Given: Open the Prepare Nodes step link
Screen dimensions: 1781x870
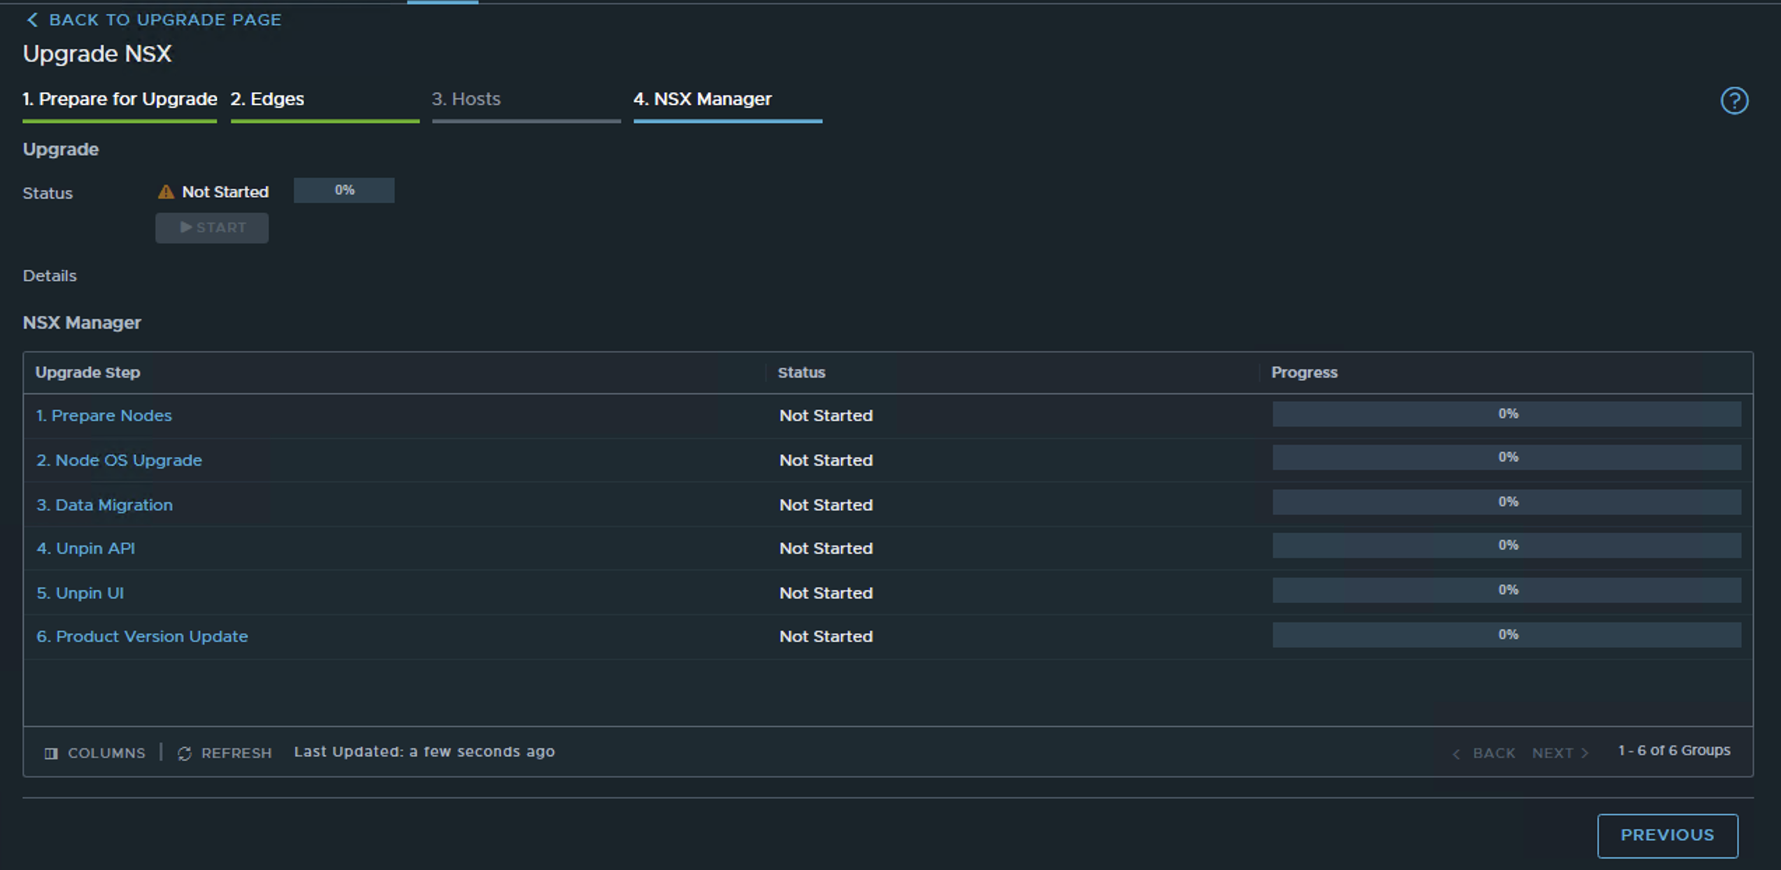Looking at the screenshot, I should click(104, 415).
